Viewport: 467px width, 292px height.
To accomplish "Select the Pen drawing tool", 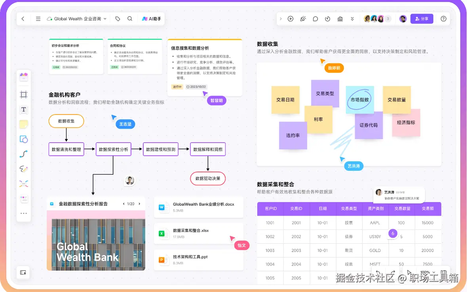I will [23, 169].
